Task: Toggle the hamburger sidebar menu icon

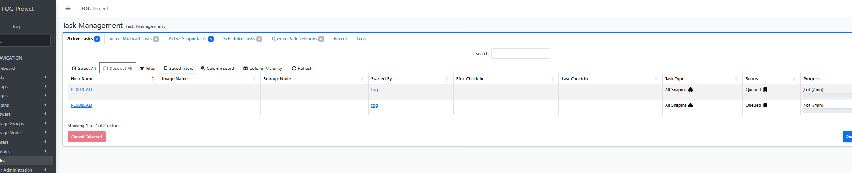Action: pyautogui.click(x=68, y=9)
